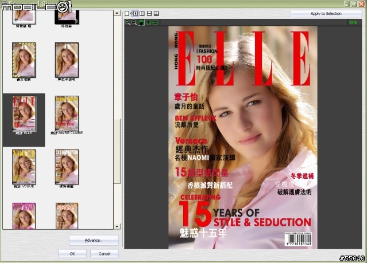Select the VOGUE magazine cover frame thumbnail
Screen dimensions: 367x263
(x=24, y=167)
